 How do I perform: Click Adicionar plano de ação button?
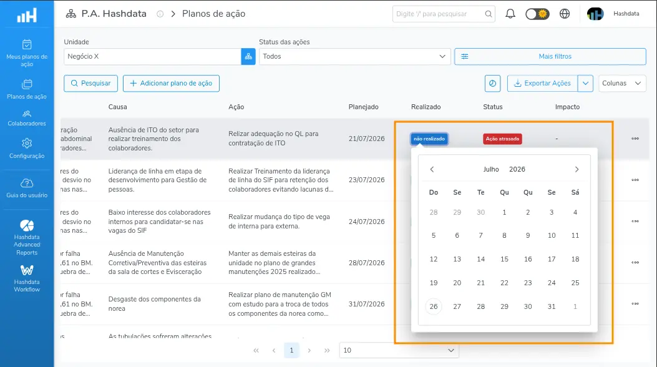(171, 84)
